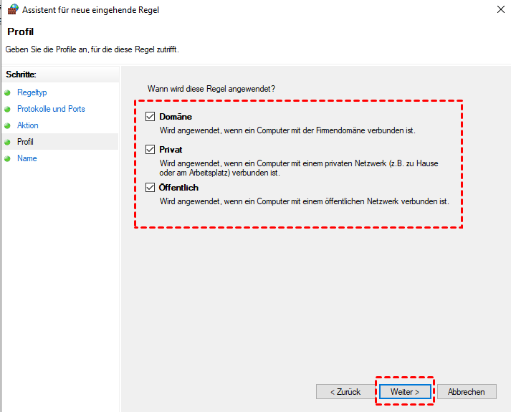The image size is (511, 412).
Task: Select the Profil step in sidebar
Action: pyautogui.click(x=25, y=142)
